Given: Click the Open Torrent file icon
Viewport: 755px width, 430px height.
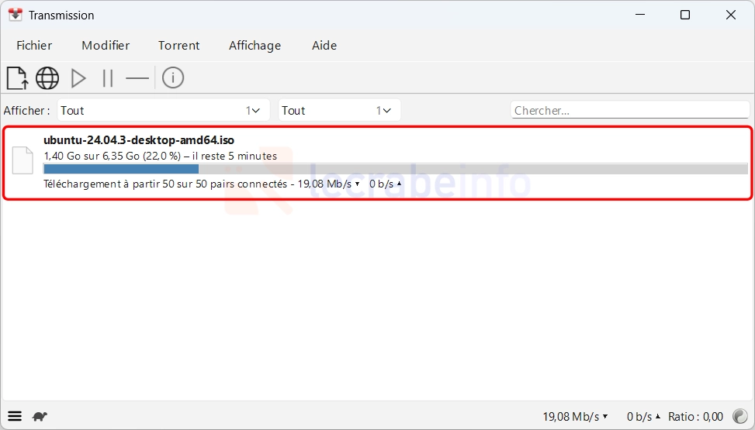Looking at the screenshot, I should tap(17, 77).
